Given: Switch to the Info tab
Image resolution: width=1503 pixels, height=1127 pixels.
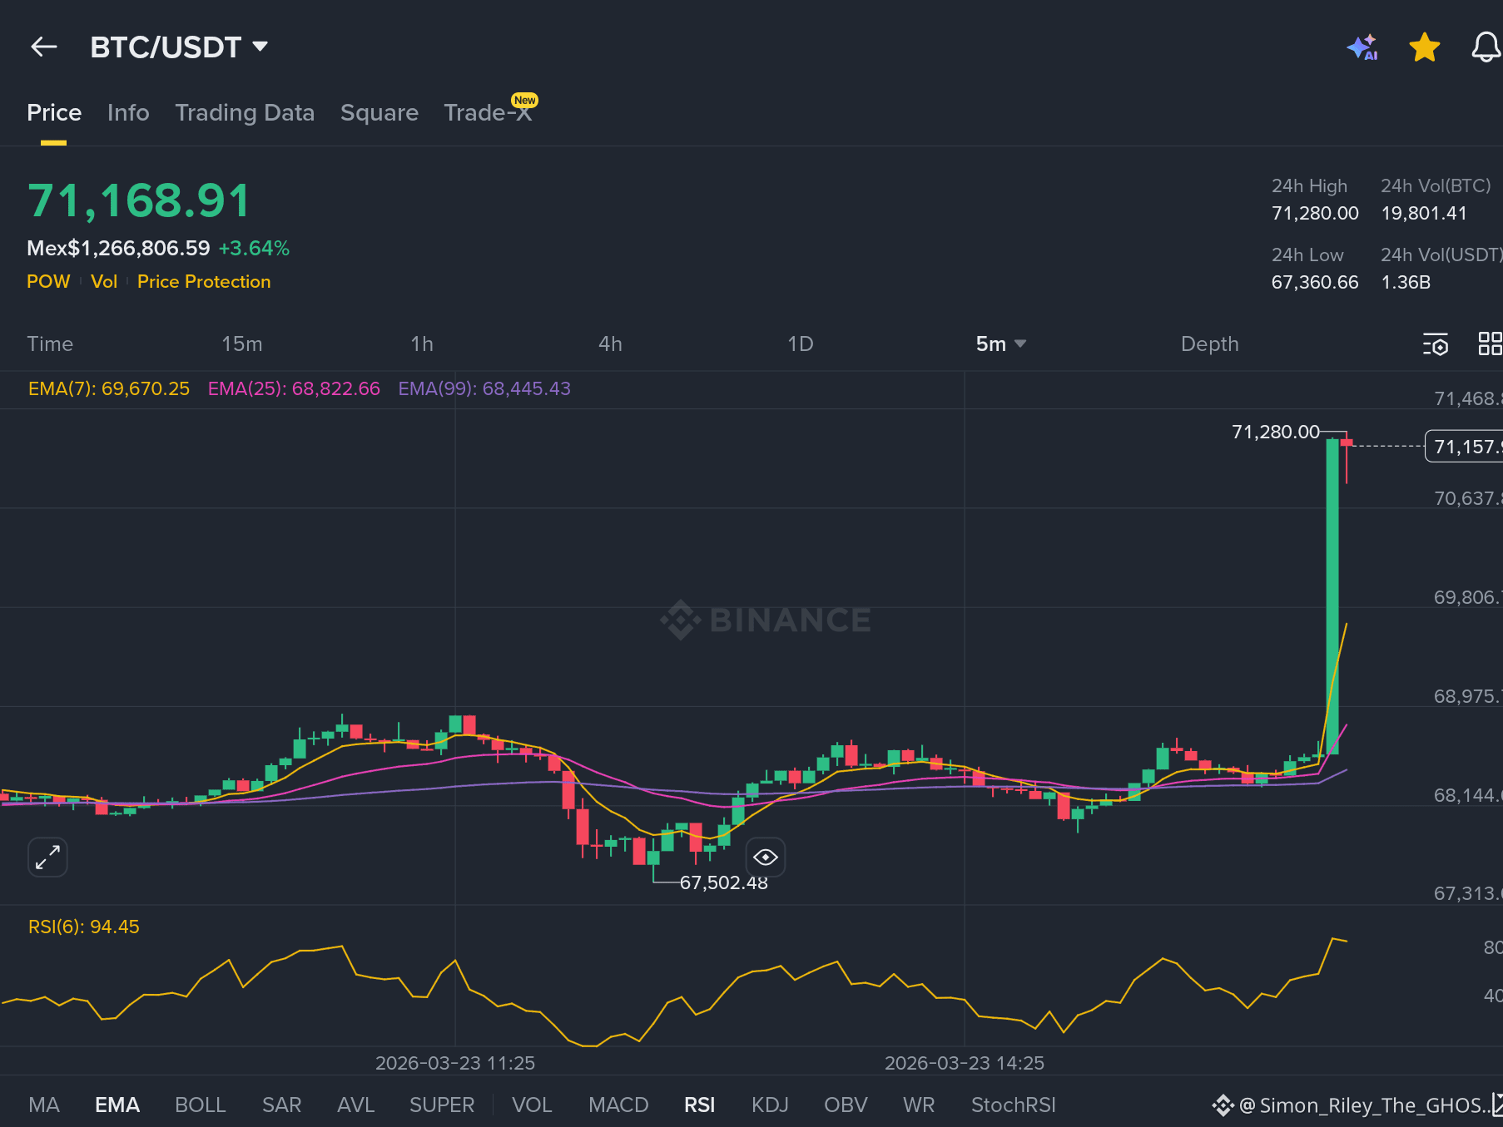Looking at the screenshot, I should (128, 112).
